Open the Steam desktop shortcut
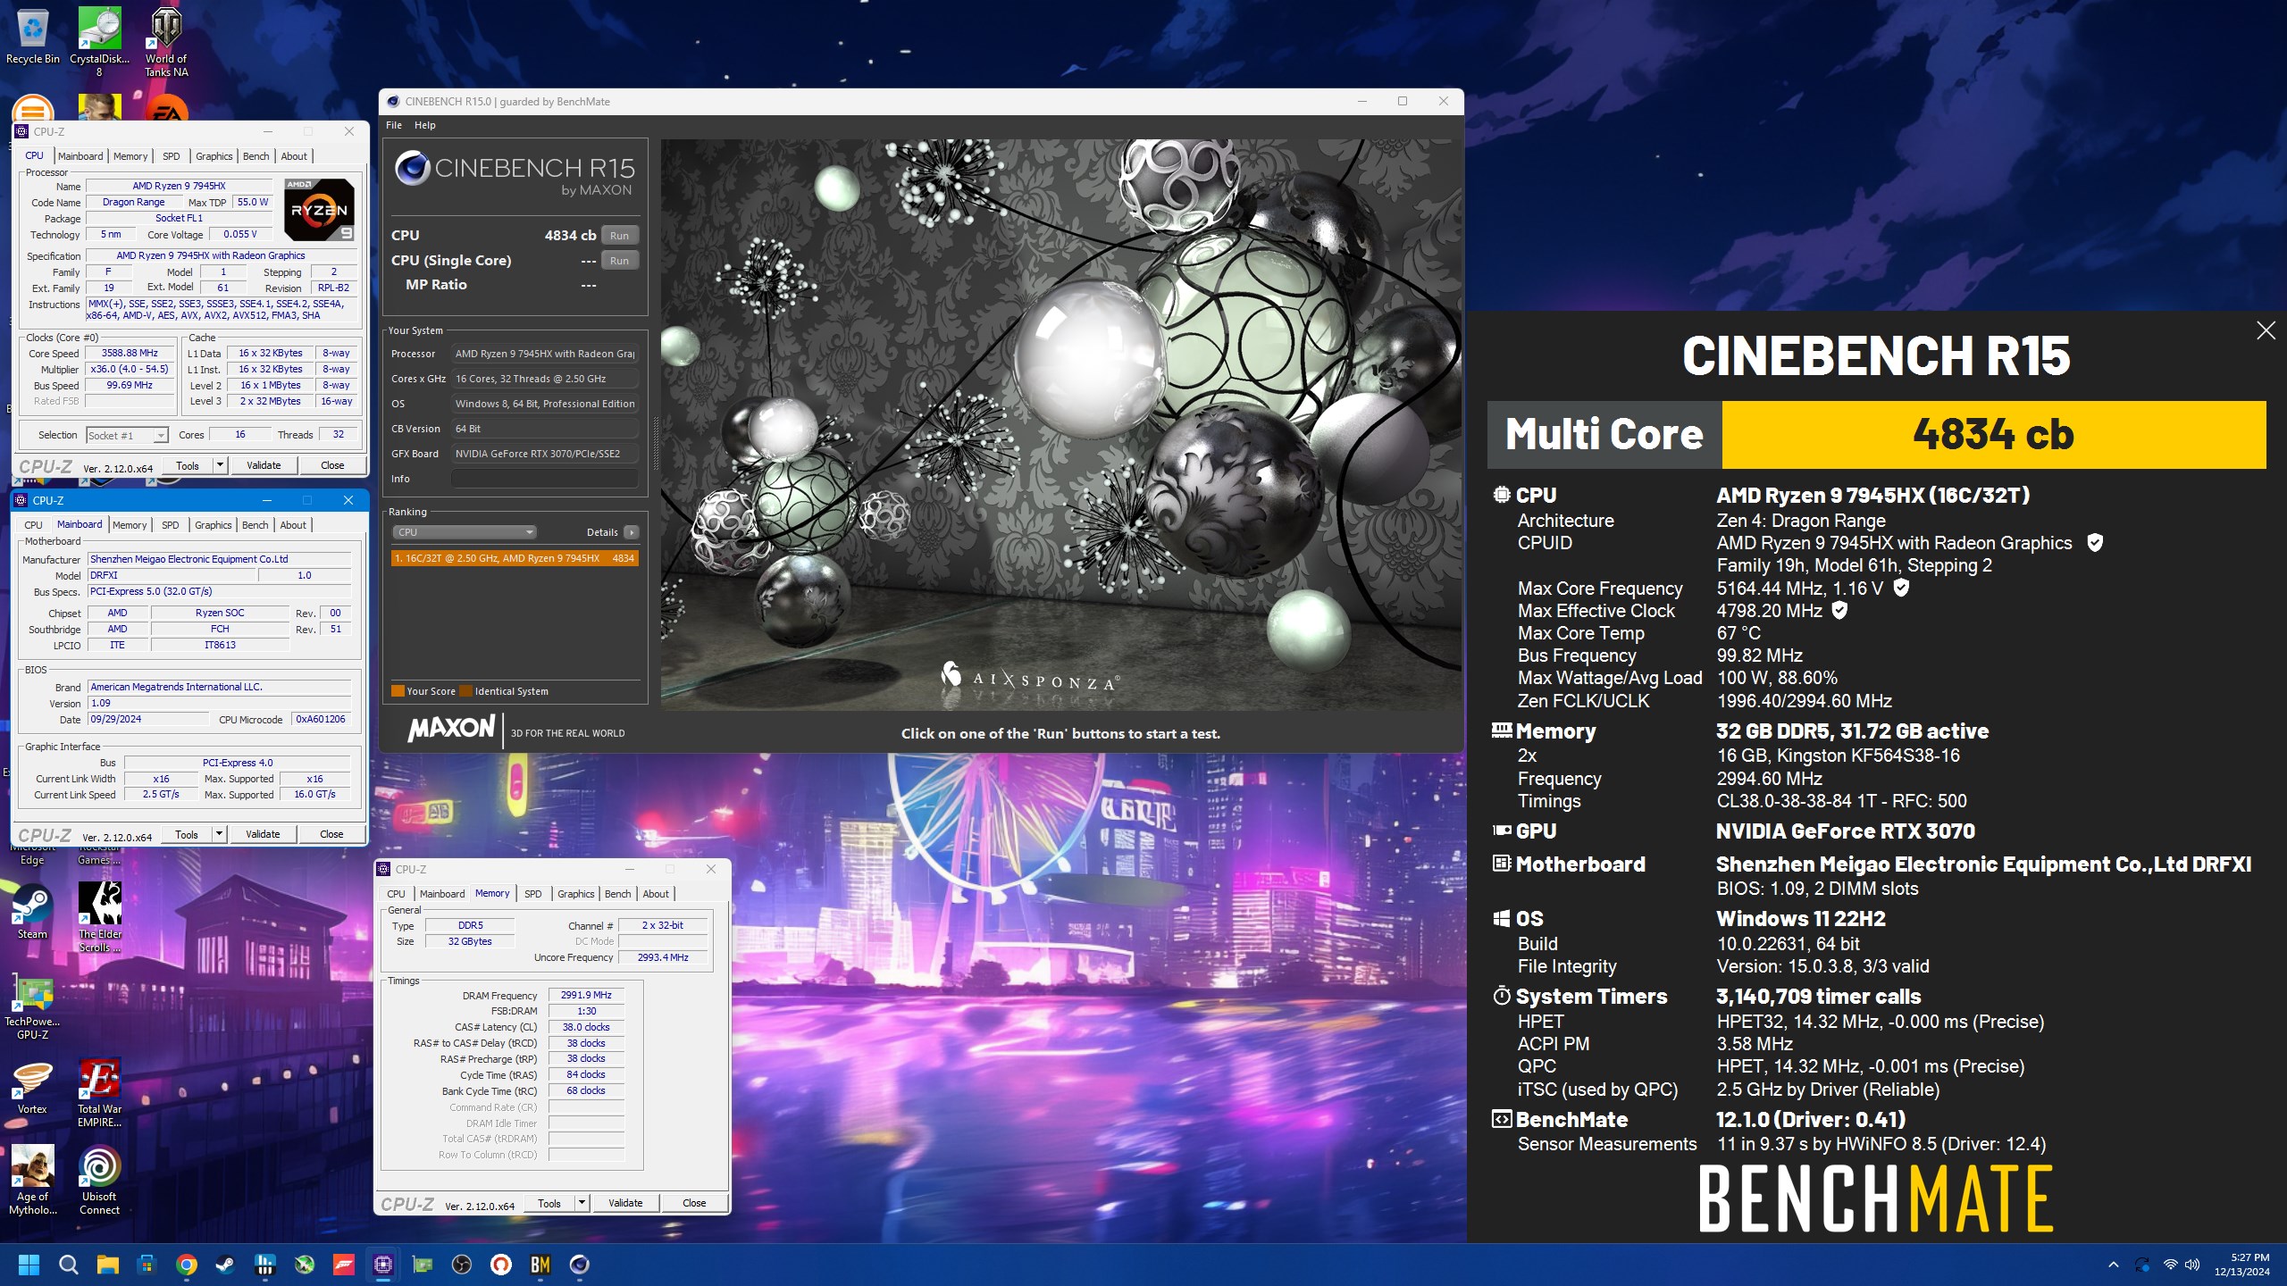Screen dimensions: 2287x1286 pyautogui.click(x=32, y=911)
